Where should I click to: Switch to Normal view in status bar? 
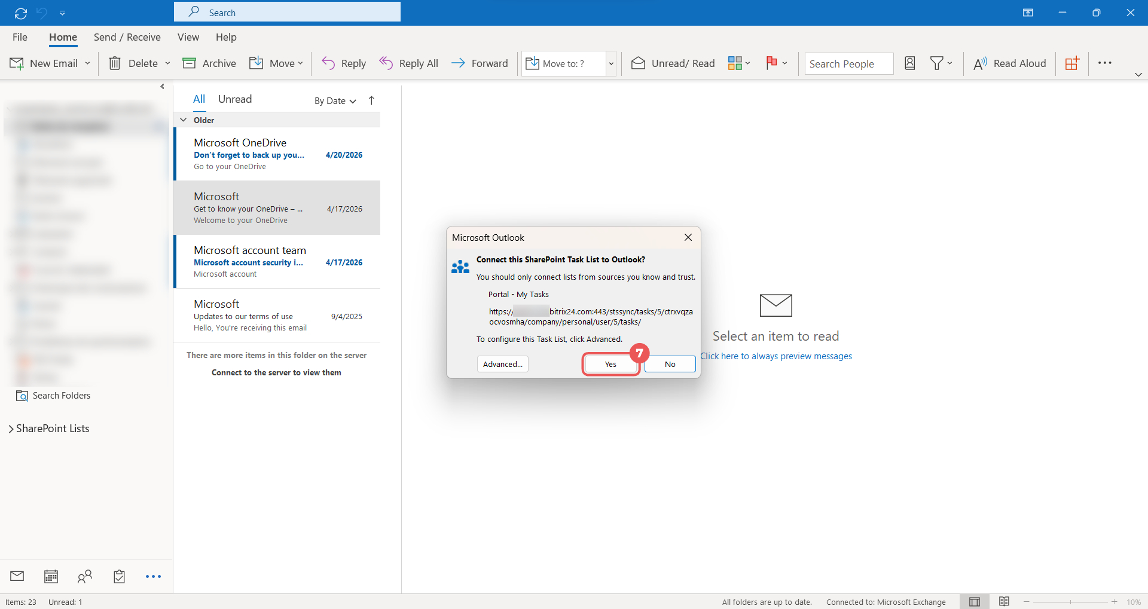pos(975,602)
